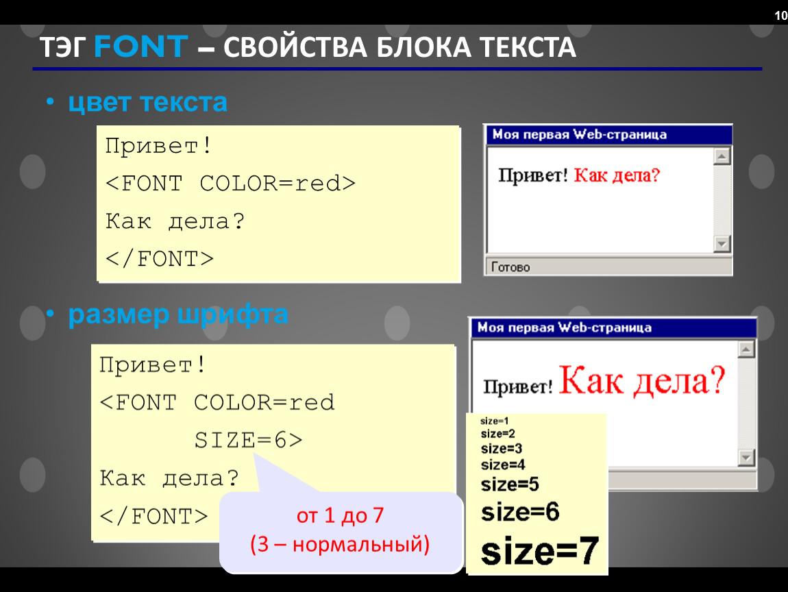788x592 pixels.
Task: Click 'Как дела?' in the lower code box
Action: point(169,478)
